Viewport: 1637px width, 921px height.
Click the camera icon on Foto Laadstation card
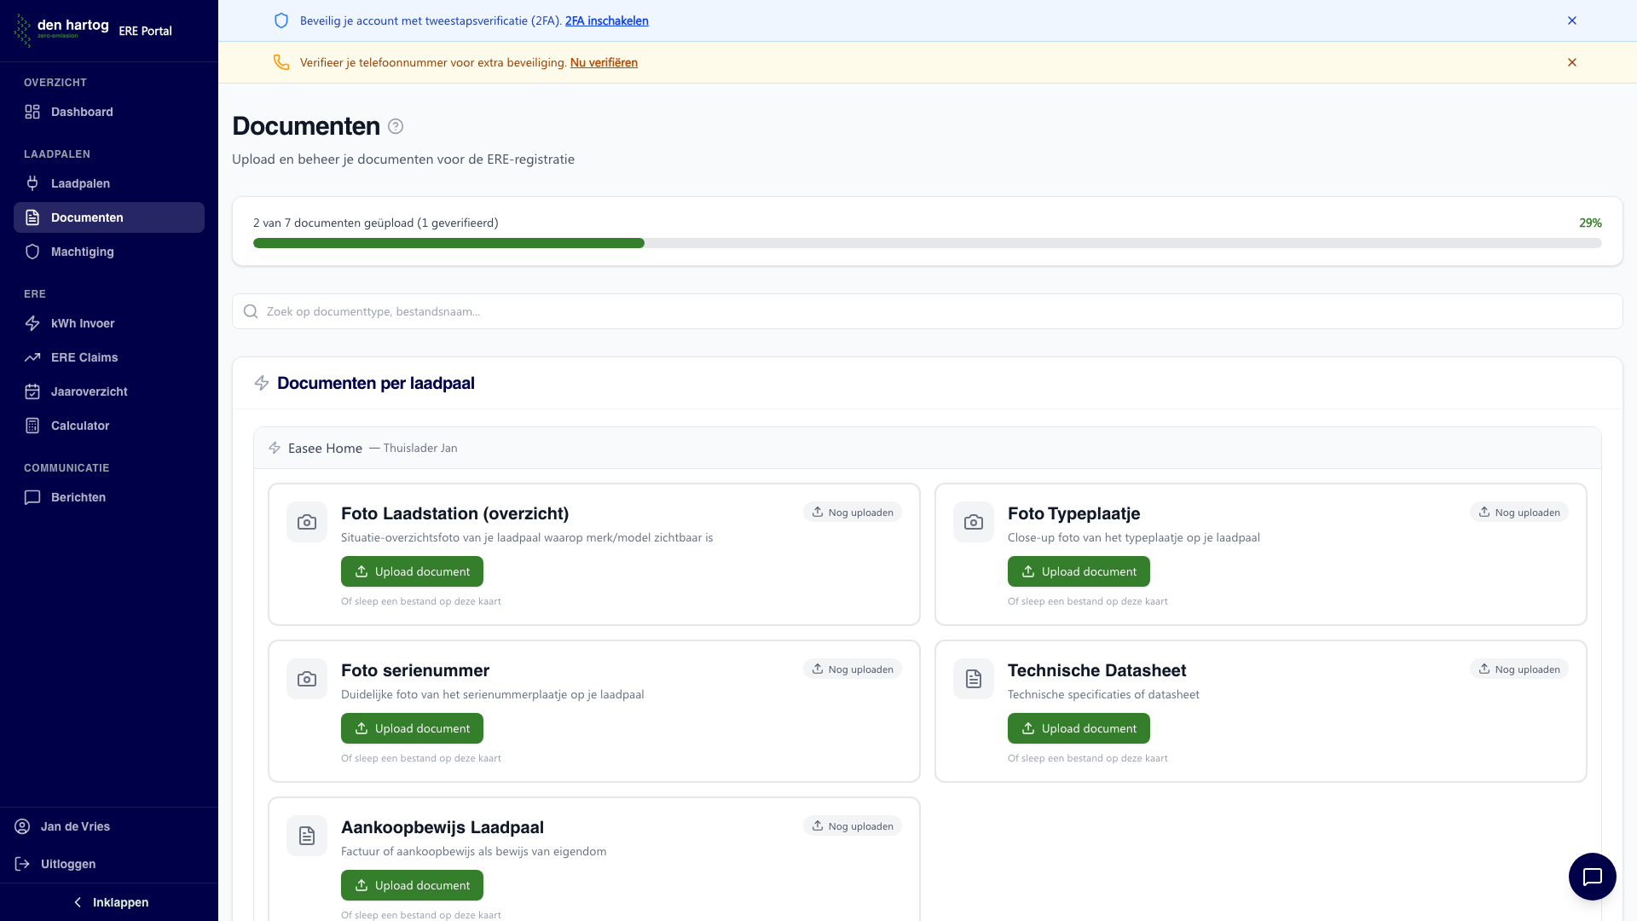[307, 522]
